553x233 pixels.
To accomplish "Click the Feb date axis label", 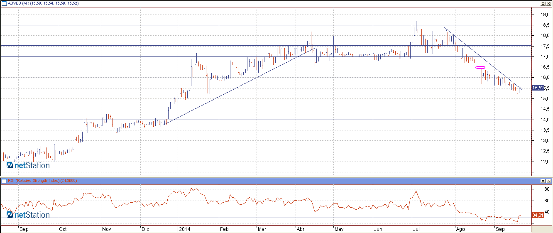I will 224,229.
